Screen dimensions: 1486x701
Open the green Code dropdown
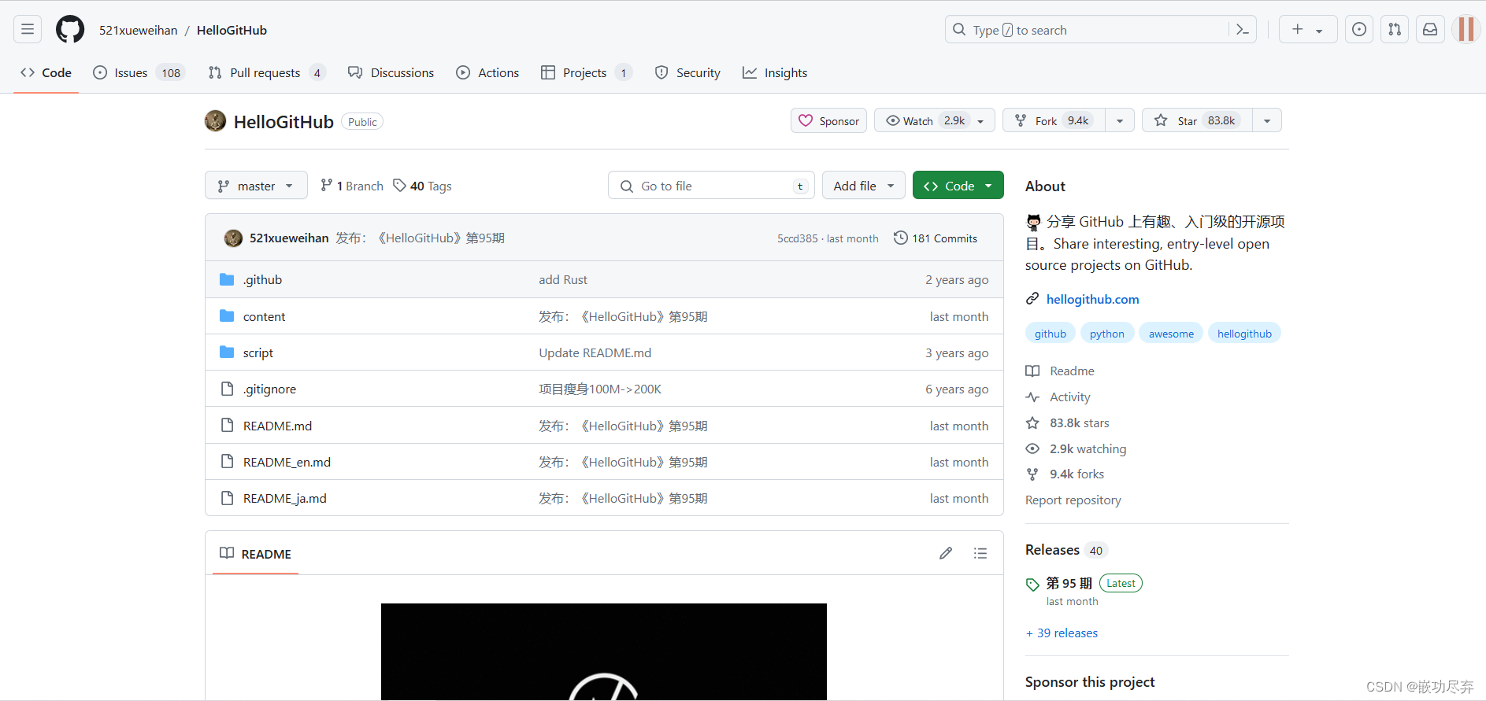[958, 186]
